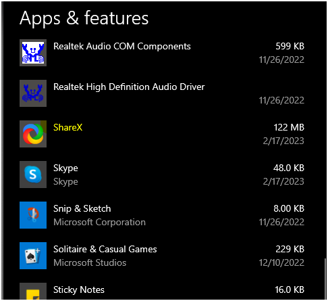
Task: Click the gray Skype publisher label
Action: tap(65, 182)
